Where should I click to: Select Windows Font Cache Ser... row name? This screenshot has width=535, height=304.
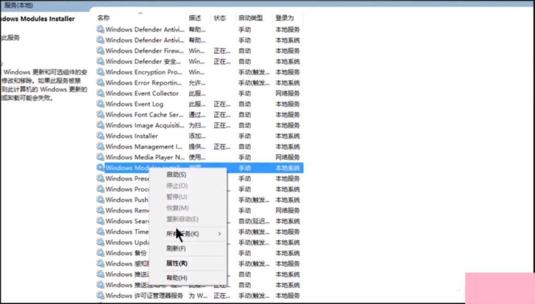144,114
